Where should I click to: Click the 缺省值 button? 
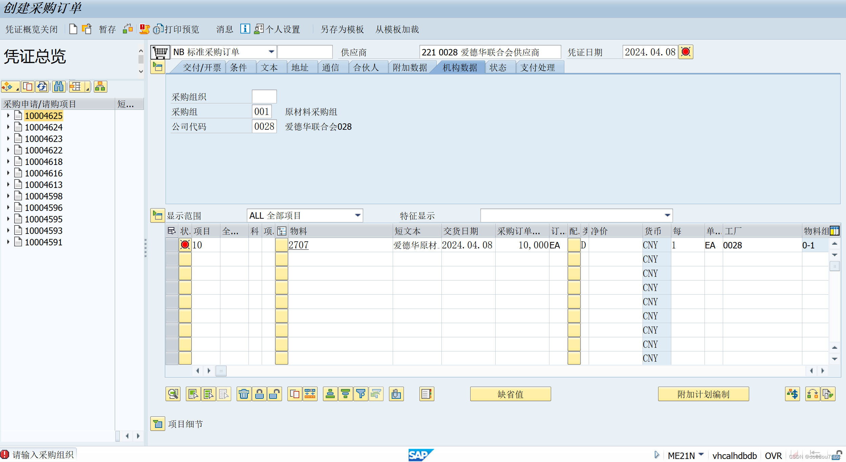tap(510, 394)
